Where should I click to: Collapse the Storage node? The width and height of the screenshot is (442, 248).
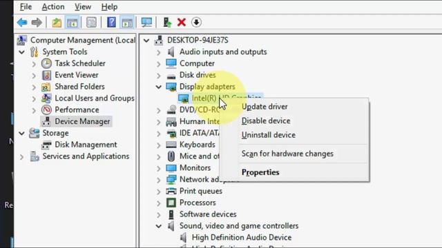click(x=22, y=133)
